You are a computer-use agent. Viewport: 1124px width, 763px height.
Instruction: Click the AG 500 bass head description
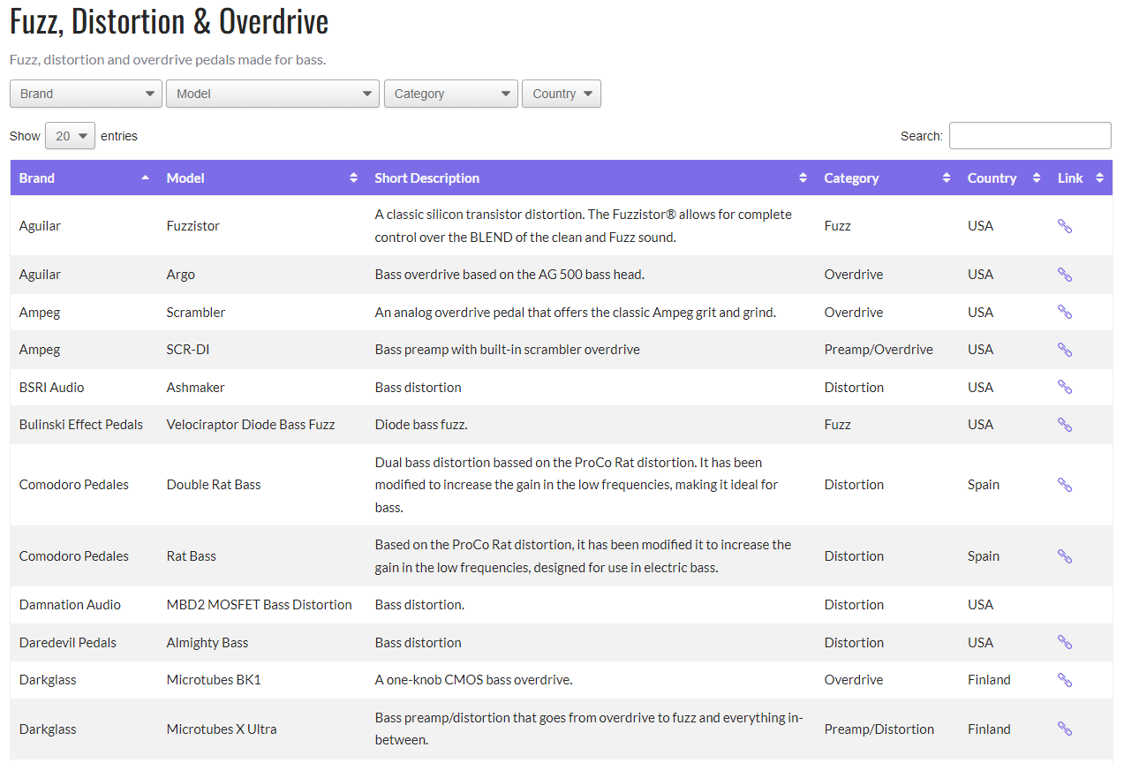coord(509,275)
